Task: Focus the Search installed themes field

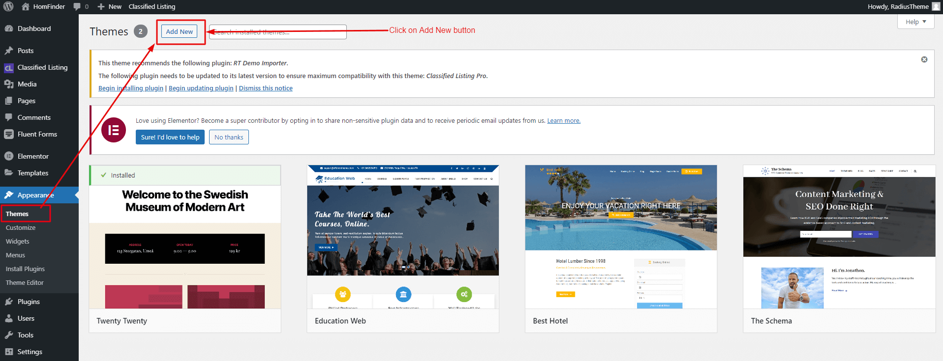Action: (278, 32)
